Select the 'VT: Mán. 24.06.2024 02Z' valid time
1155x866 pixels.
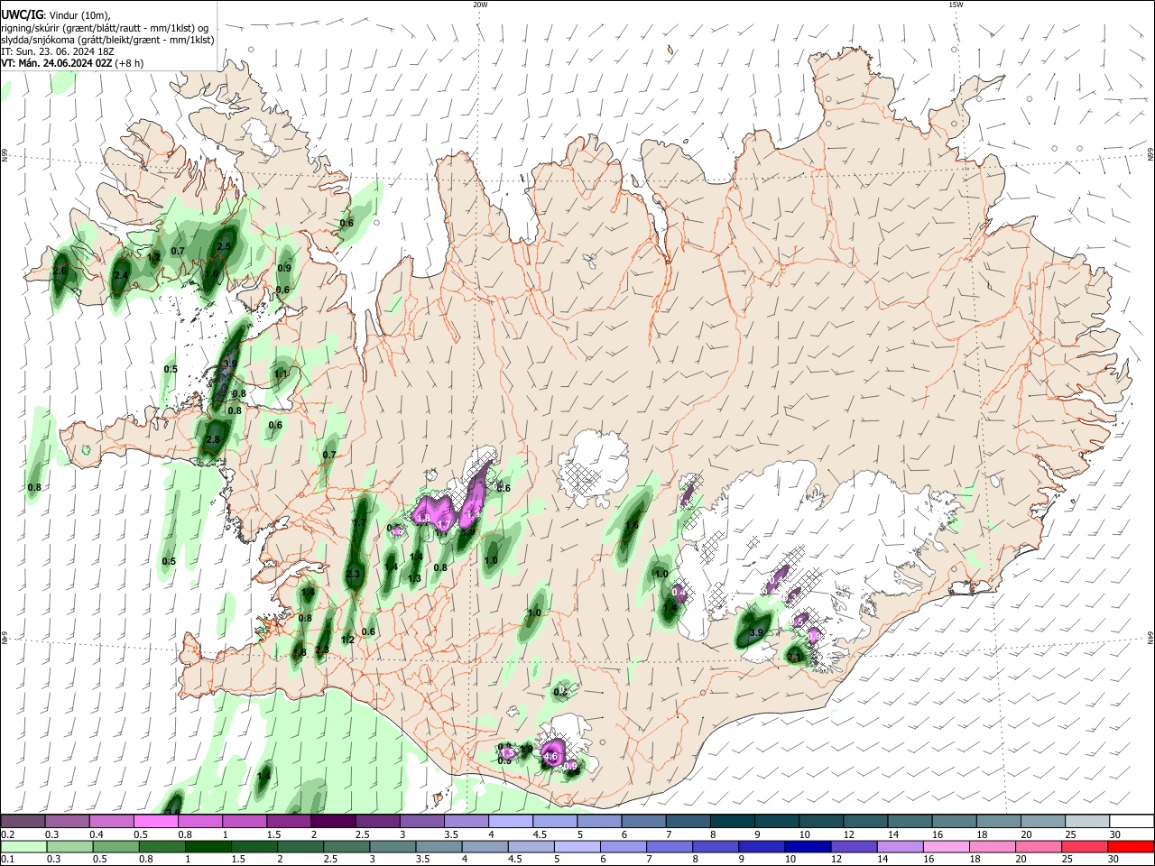click(57, 63)
